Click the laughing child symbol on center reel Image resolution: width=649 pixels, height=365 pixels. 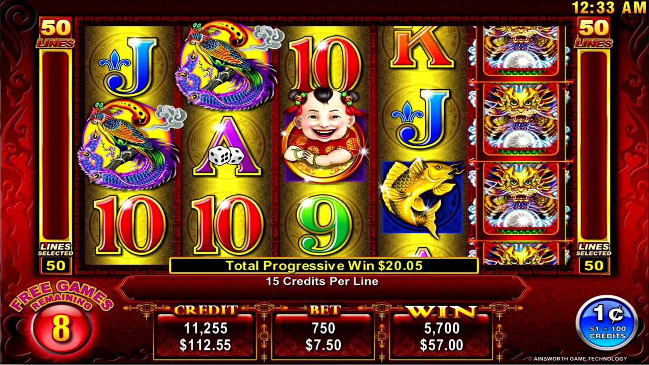coord(325,135)
